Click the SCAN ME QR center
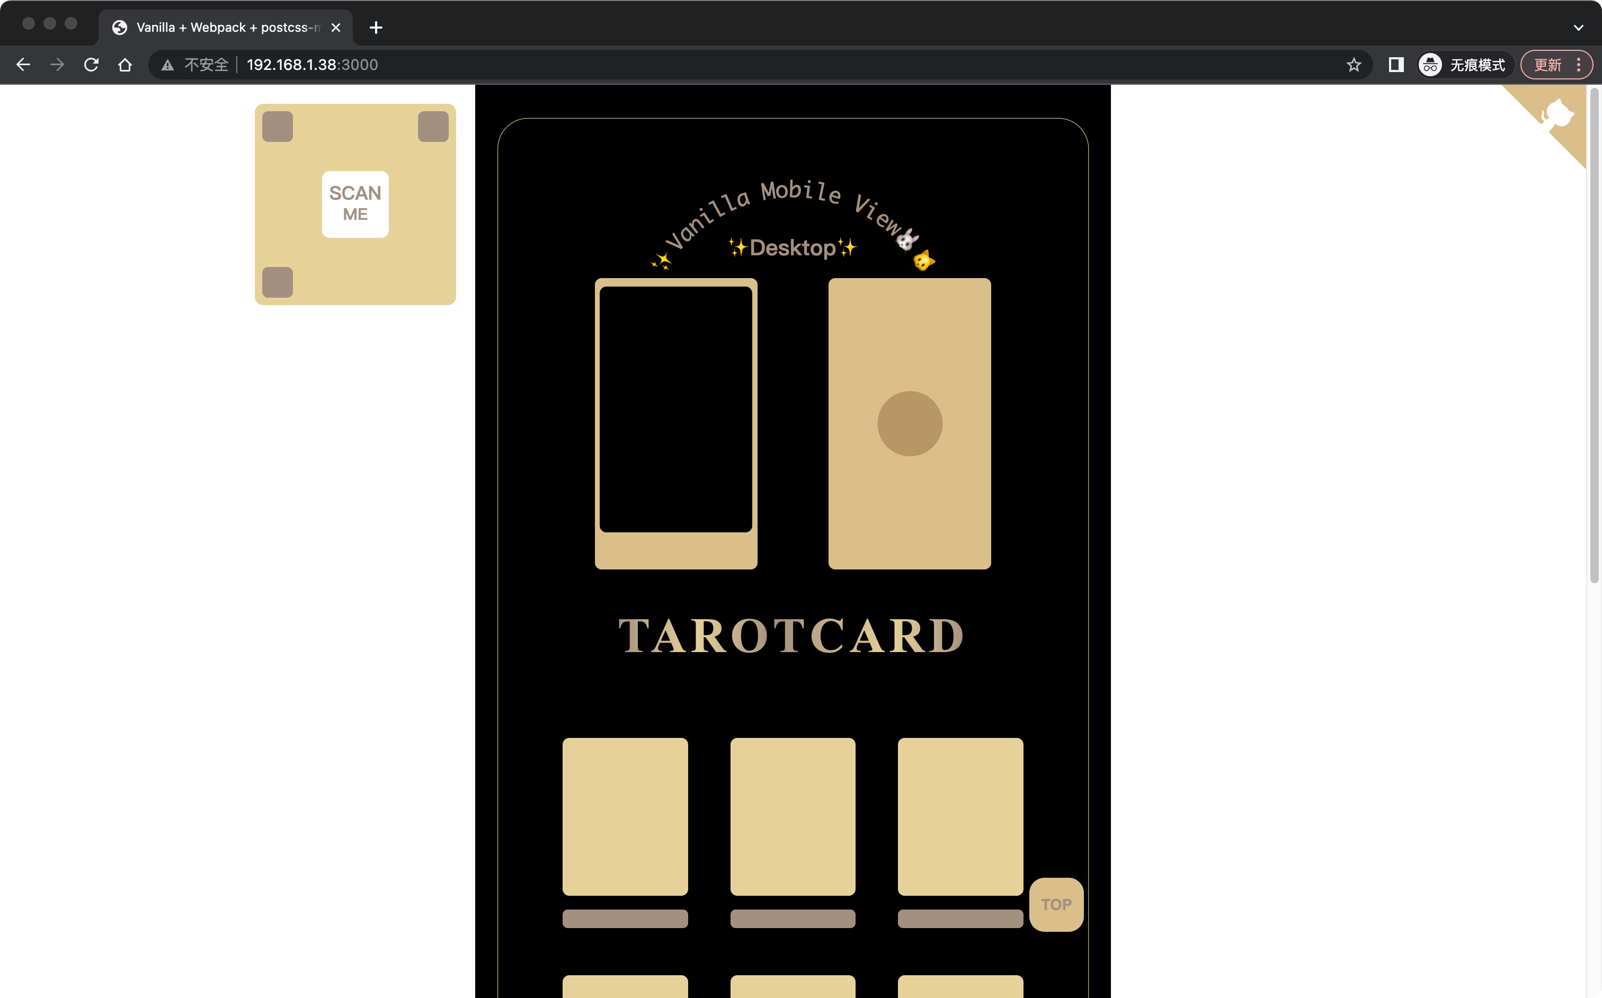 click(355, 204)
